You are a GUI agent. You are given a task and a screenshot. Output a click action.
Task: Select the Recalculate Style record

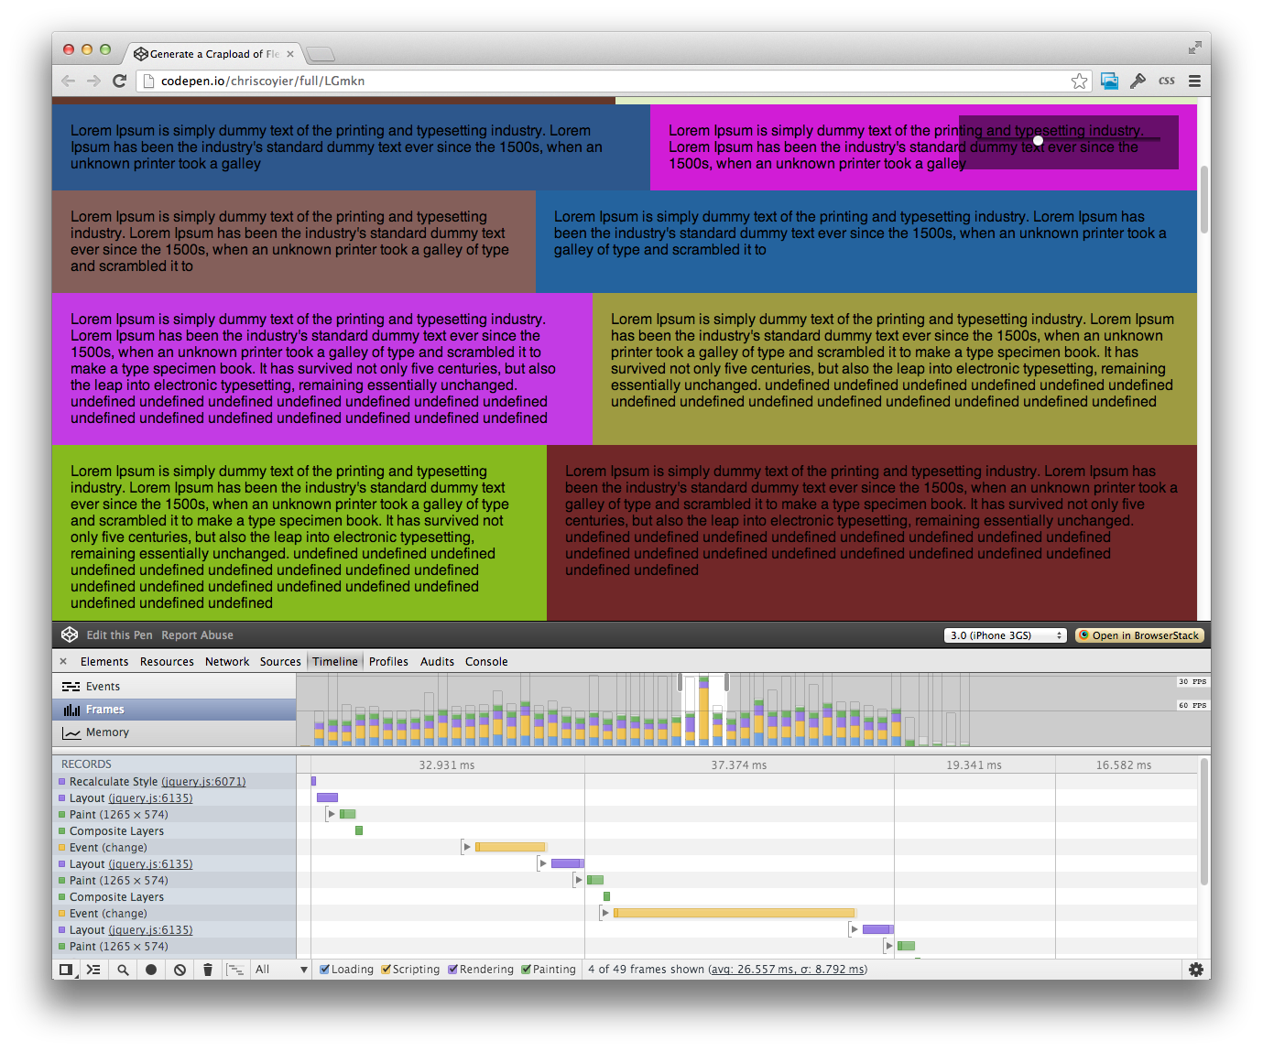[x=174, y=781]
